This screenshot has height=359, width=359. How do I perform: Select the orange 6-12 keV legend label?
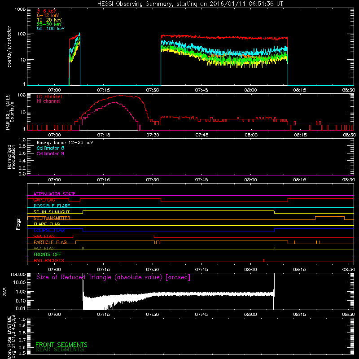48,15
